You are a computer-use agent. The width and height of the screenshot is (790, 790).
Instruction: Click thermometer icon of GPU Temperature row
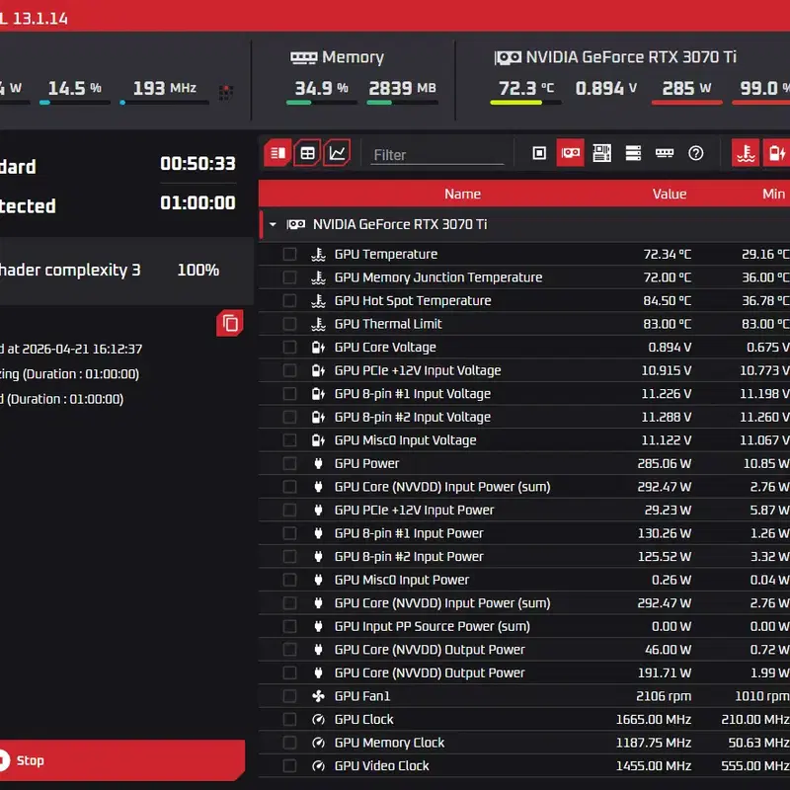pos(318,254)
